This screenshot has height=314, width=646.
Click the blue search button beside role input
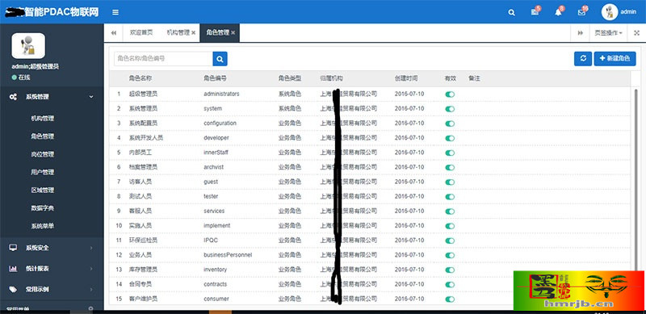coord(220,59)
